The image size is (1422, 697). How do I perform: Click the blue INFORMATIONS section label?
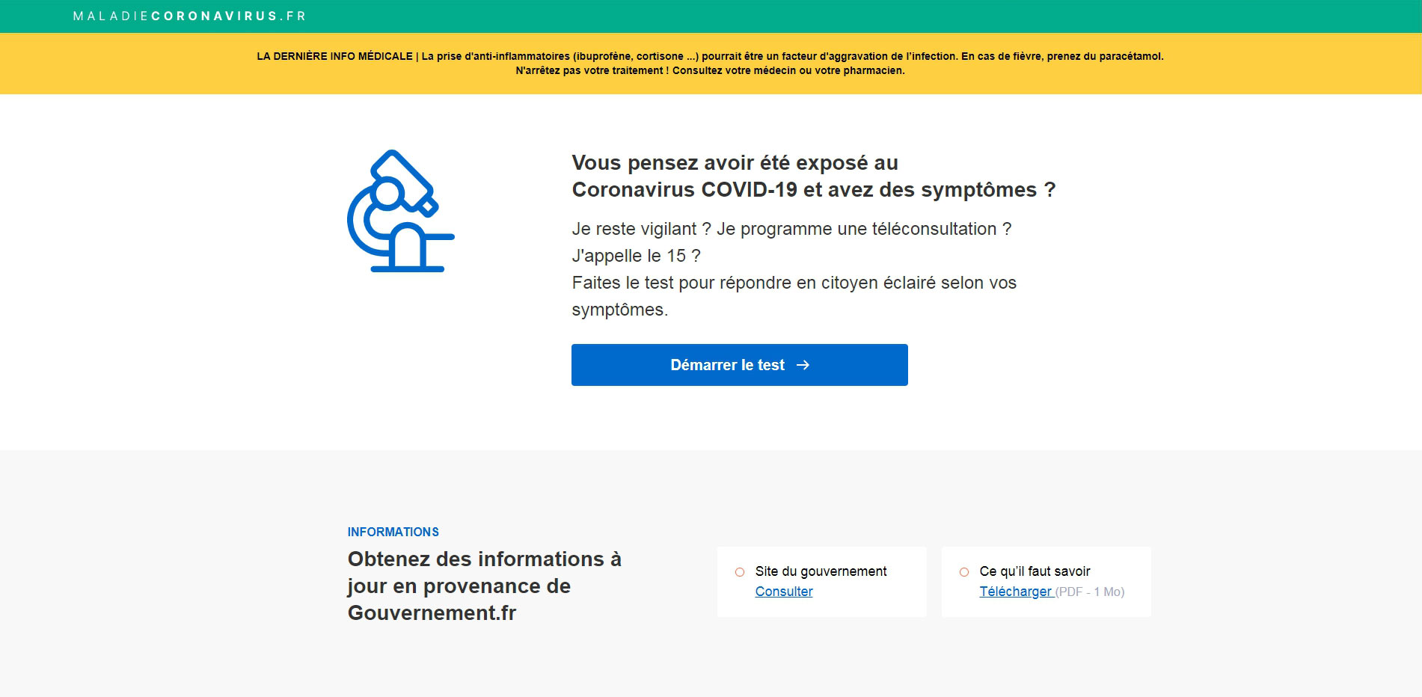click(393, 532)
